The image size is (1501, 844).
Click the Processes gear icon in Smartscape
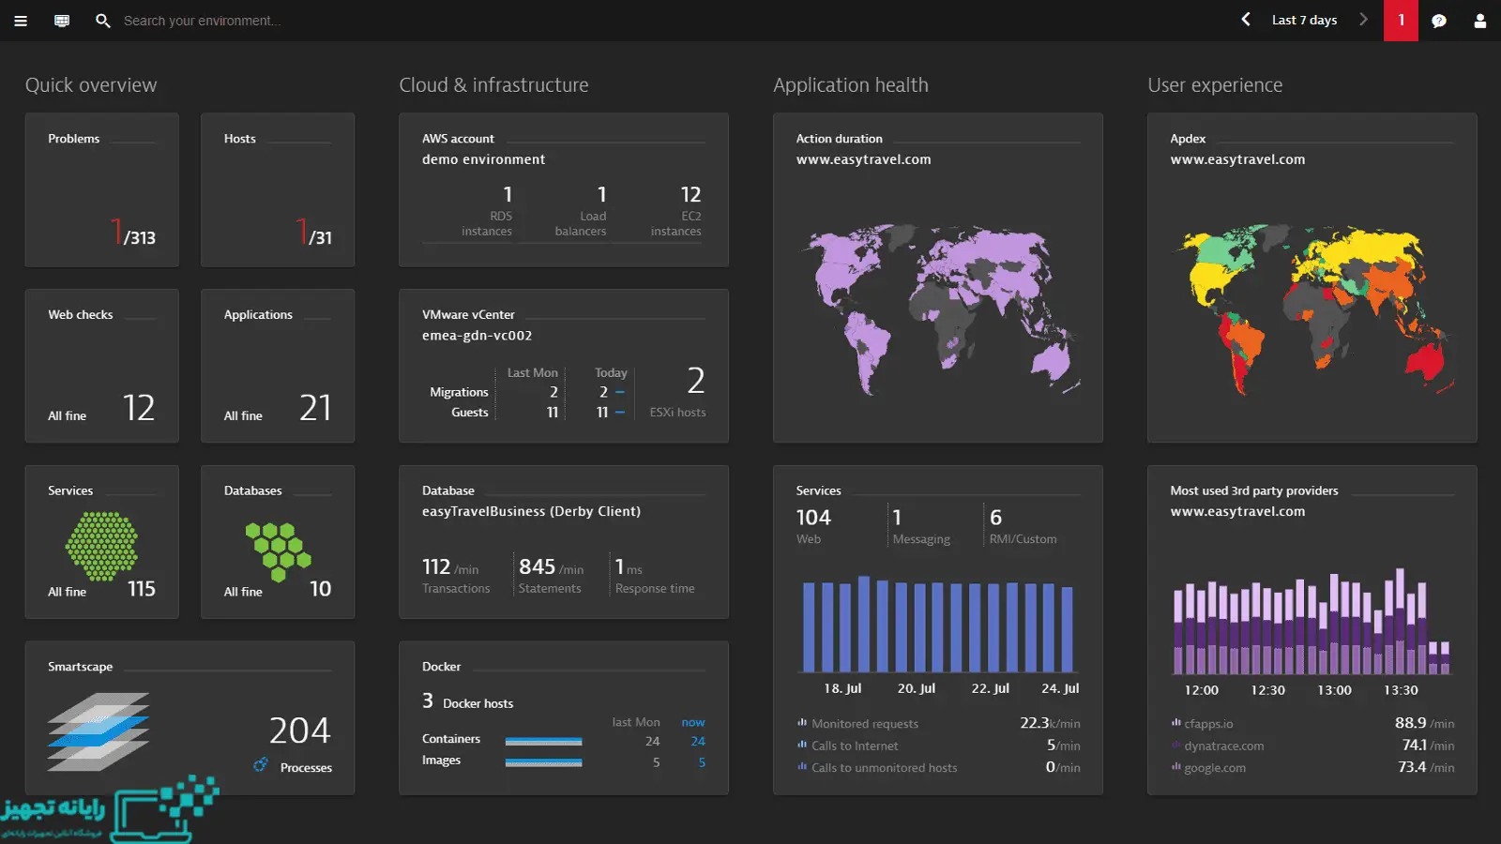[261, 765]
